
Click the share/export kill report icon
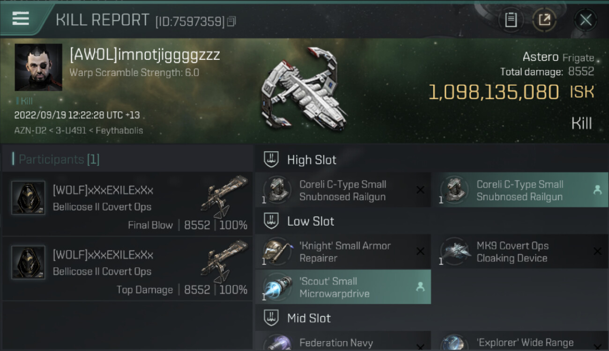click(x=544, y=20)
